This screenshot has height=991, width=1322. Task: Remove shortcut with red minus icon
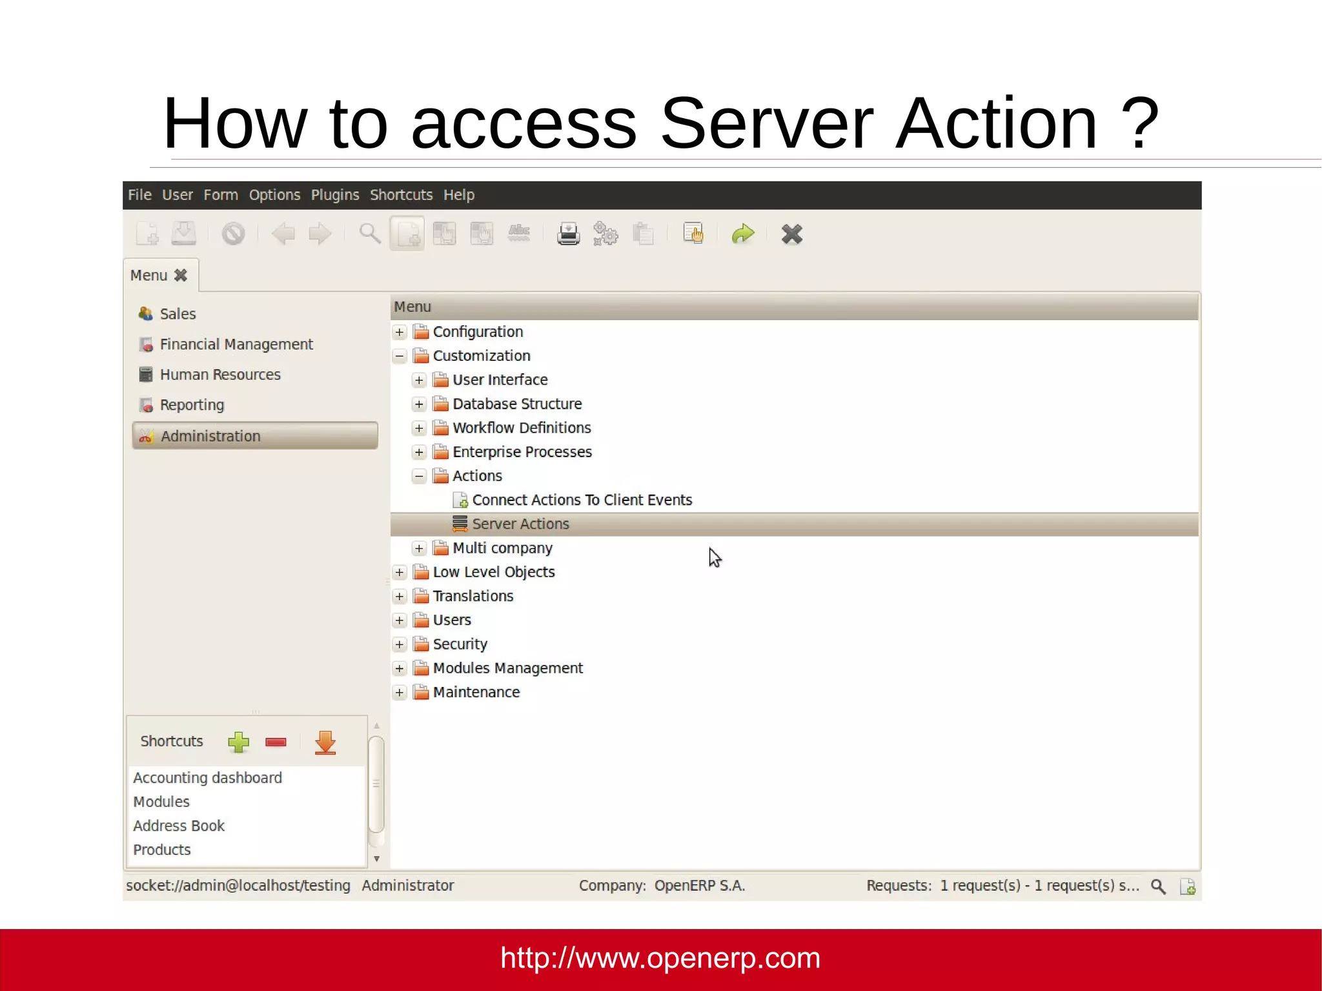[x=276, y=742]
